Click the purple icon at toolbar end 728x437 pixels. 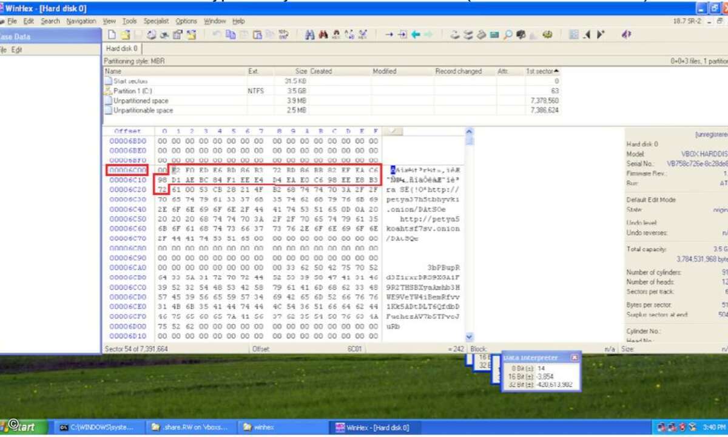click(626, 35)
